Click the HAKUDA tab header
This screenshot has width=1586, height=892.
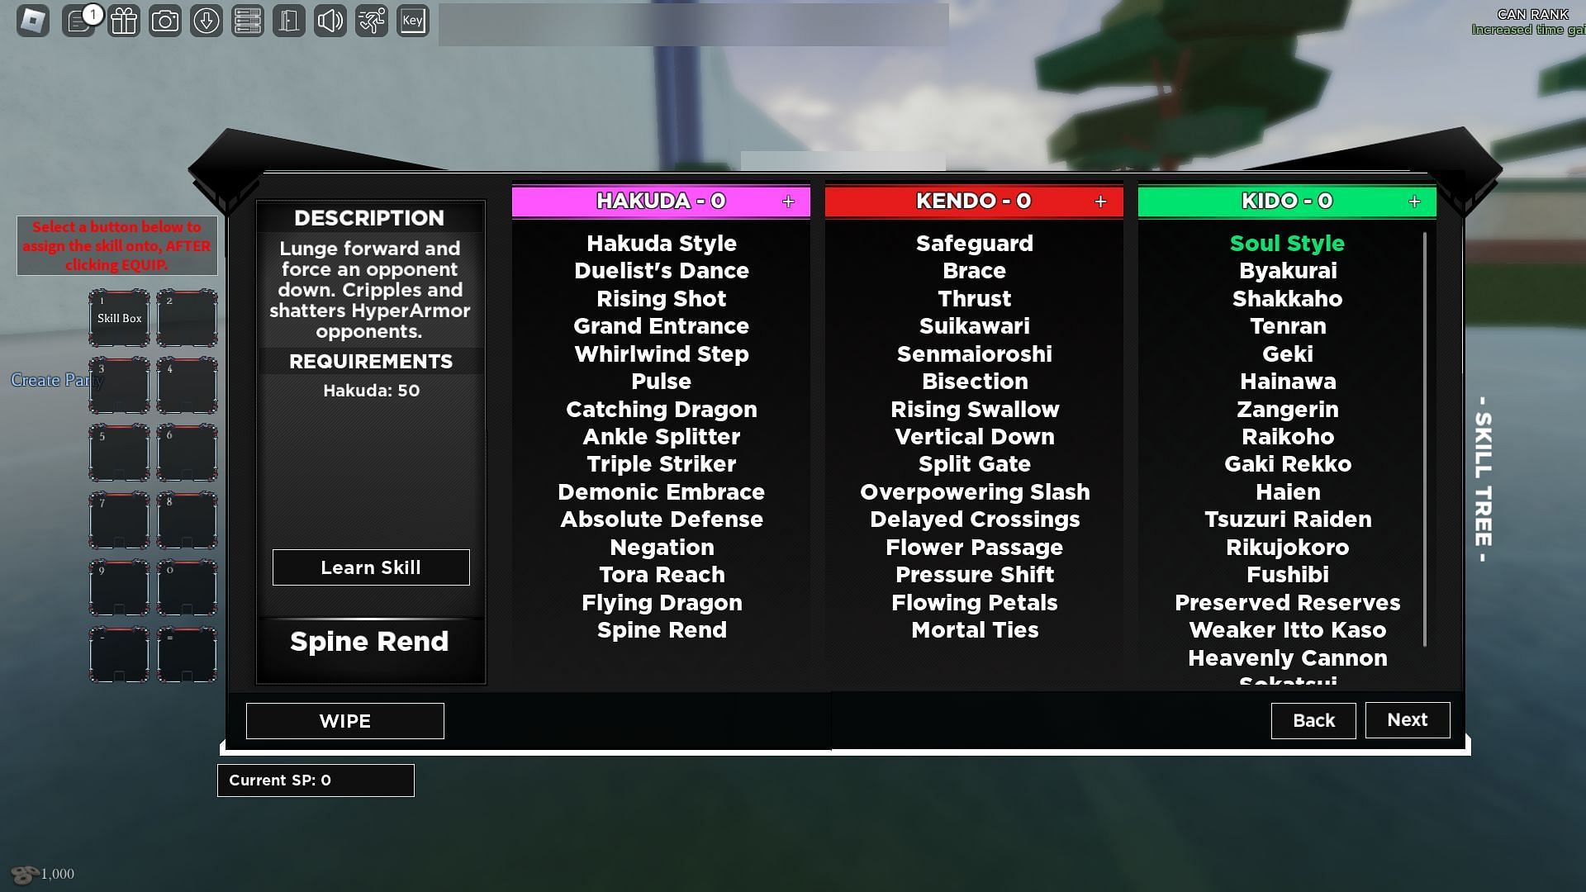tap(661, 201)
